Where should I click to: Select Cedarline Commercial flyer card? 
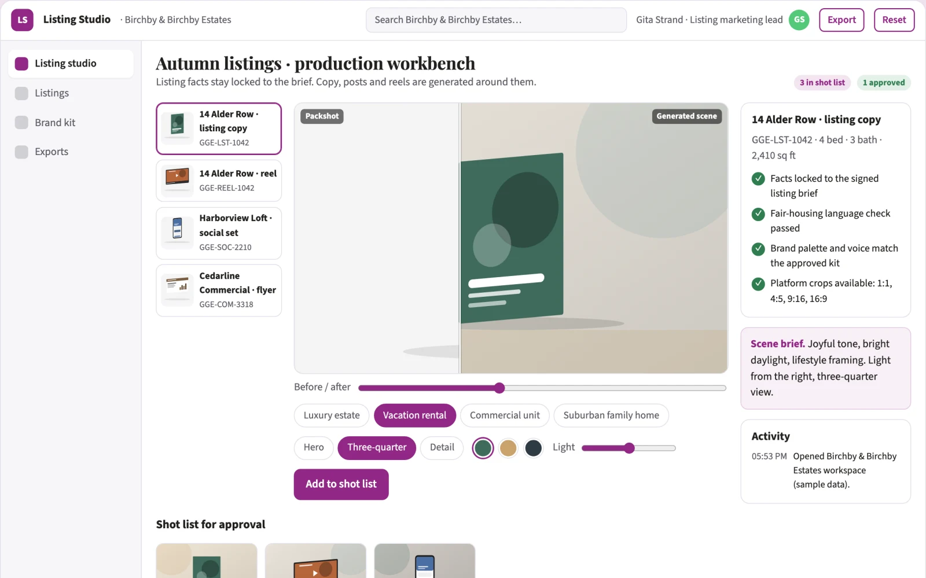[x=219, y=290]
